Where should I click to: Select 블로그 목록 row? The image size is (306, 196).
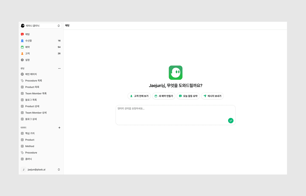[x=41, y=100]
